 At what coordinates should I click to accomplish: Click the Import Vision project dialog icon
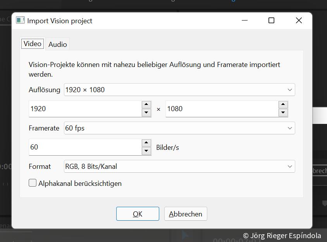20,20
